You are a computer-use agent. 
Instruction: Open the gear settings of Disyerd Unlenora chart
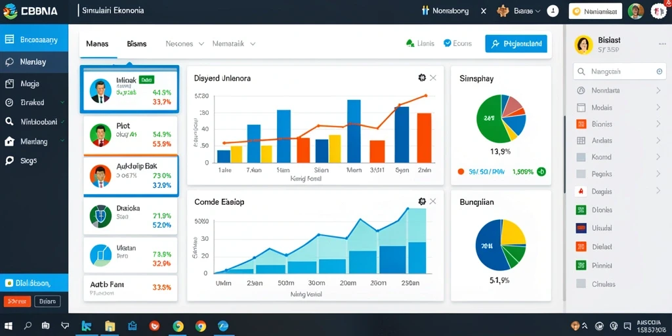[x=422, y=77]
